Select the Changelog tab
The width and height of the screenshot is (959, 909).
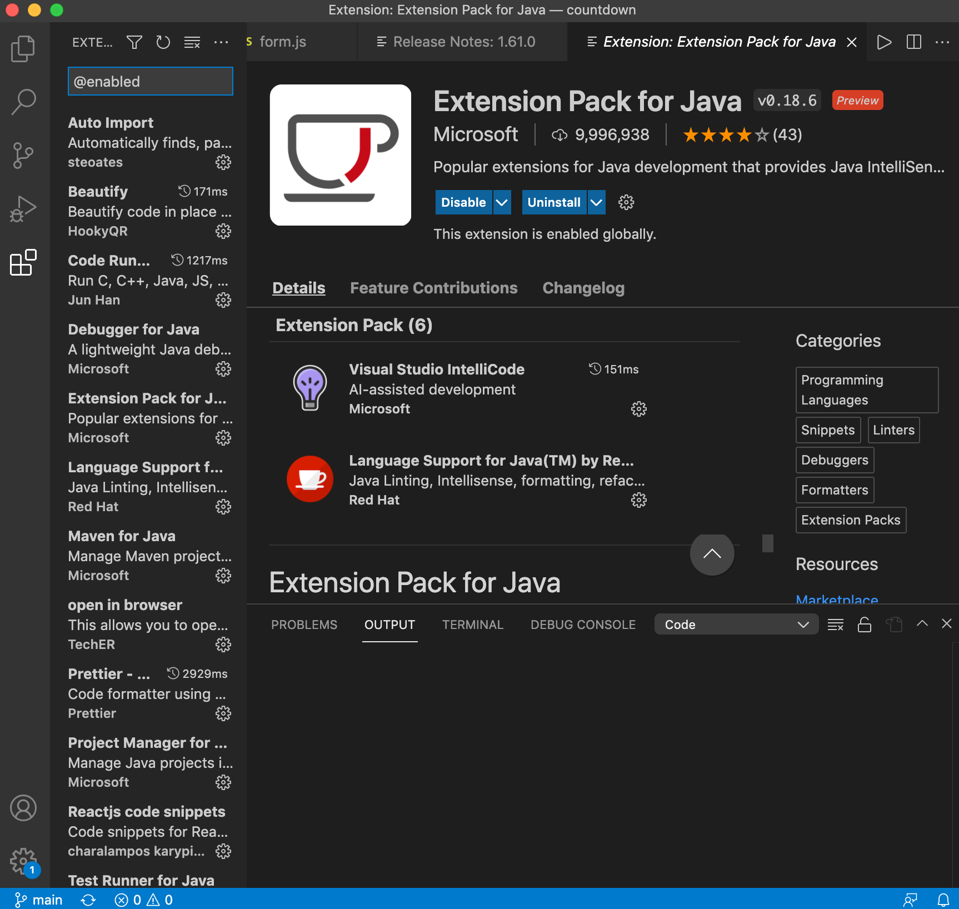(583, 288)
